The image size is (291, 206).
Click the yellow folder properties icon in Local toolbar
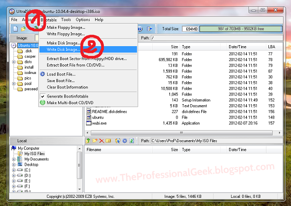coord(109,141)
